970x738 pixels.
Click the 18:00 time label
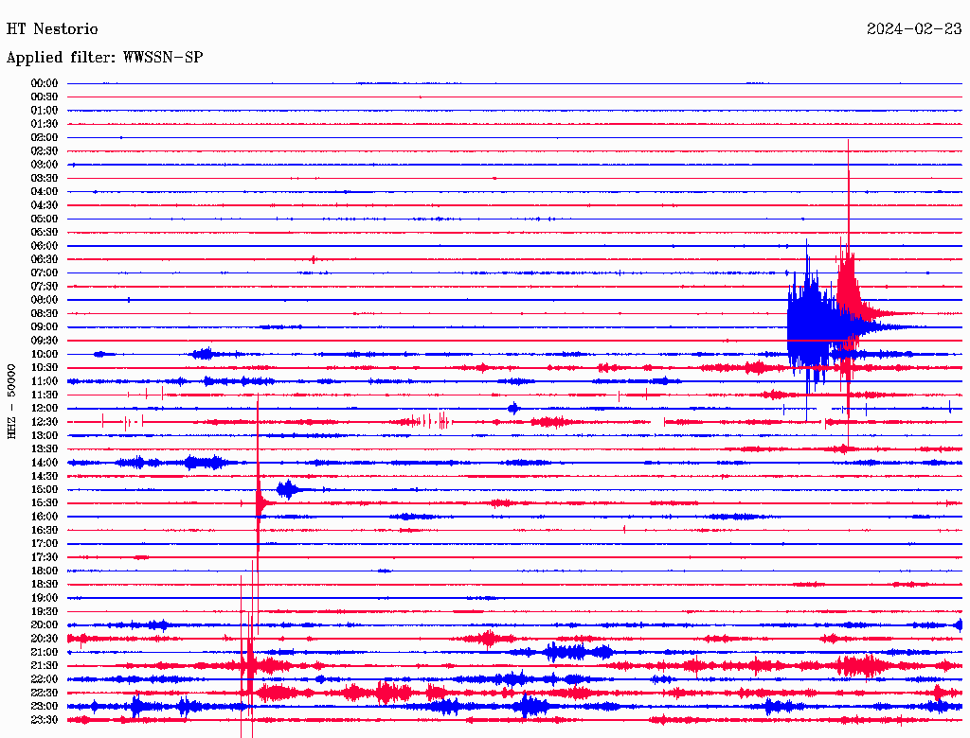click(x=45, y=571)
